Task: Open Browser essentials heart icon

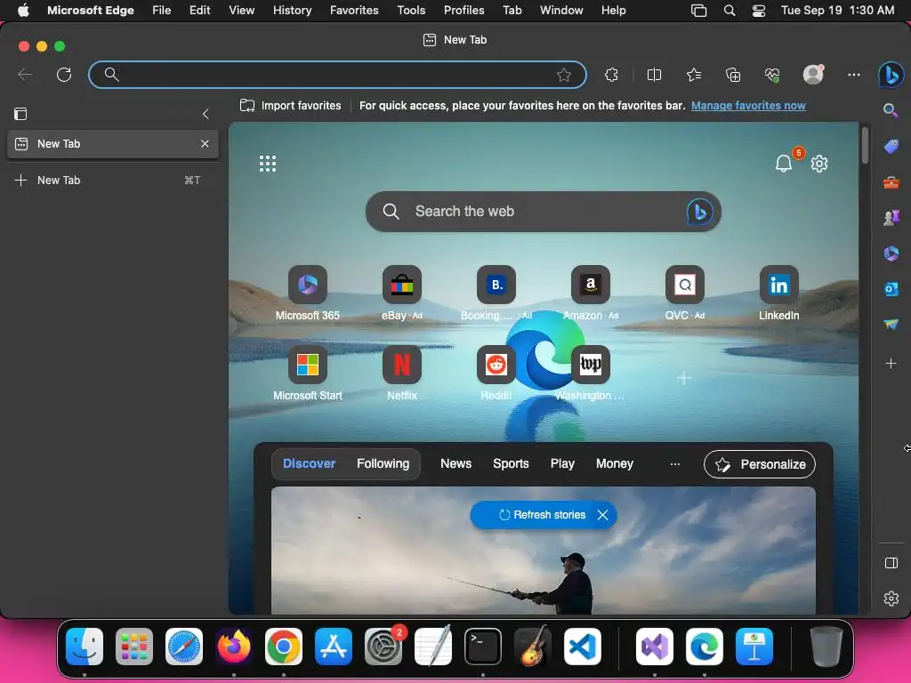Action: (x=772, y=75)
